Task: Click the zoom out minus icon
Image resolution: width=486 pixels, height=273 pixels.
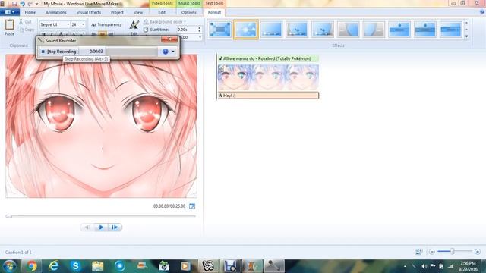Action: point(432,252)
